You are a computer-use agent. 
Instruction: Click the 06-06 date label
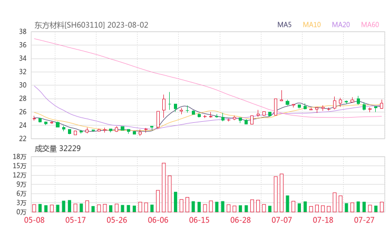(x=158, y=220)
